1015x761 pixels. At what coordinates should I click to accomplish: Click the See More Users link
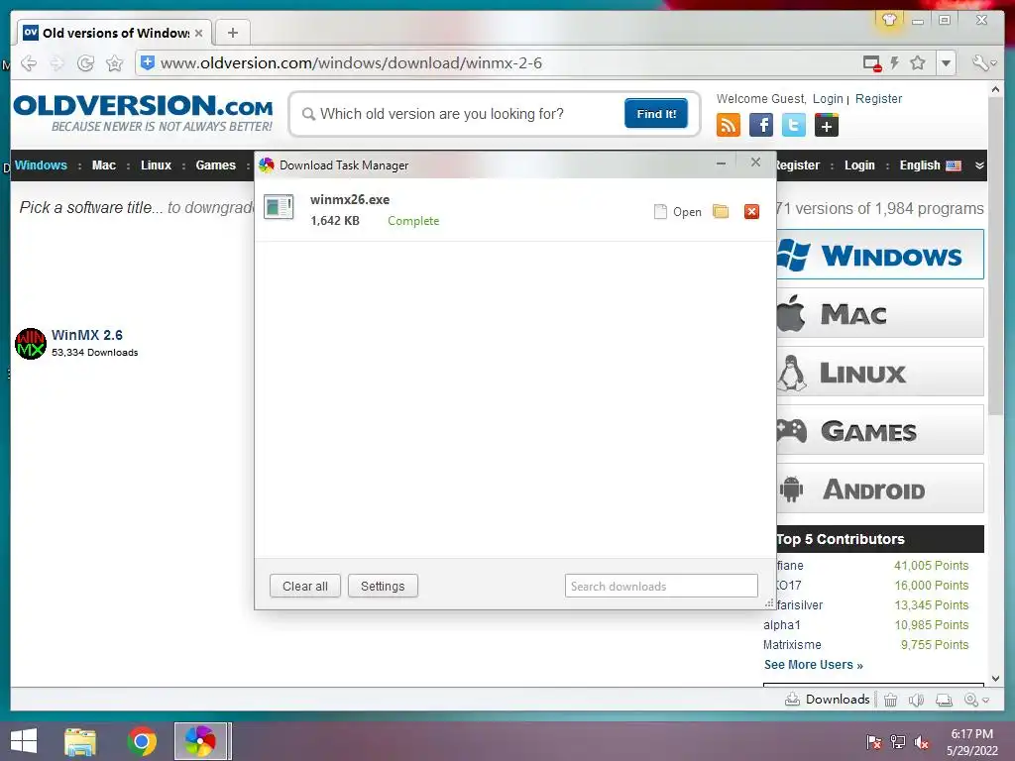click(813, 665)
